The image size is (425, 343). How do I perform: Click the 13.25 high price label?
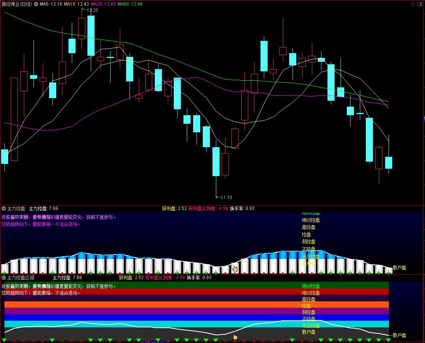92,10
